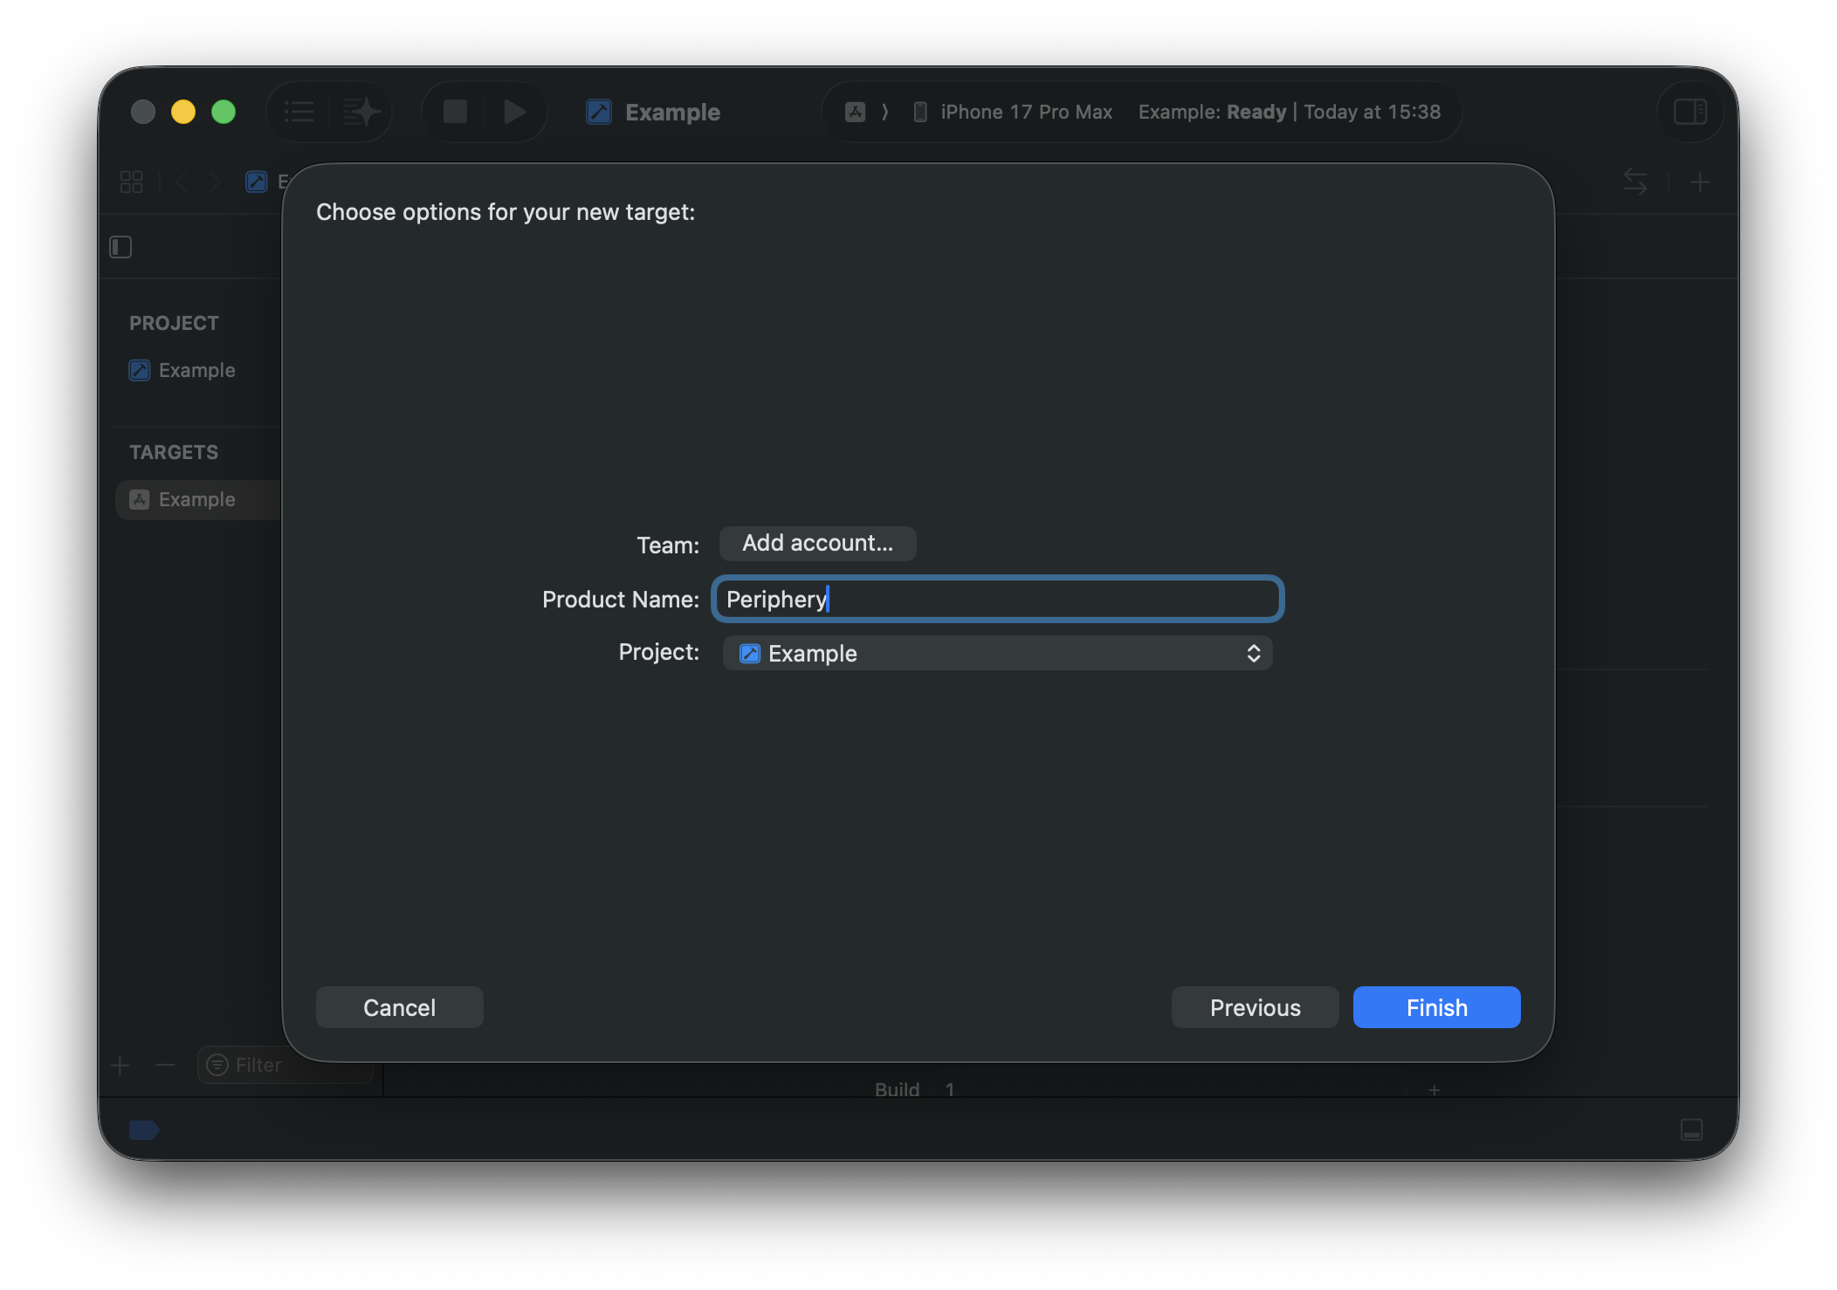Screen dimensions: 1837x1290
Task: Select the Example target in sidebar
Action: (196, 499)
